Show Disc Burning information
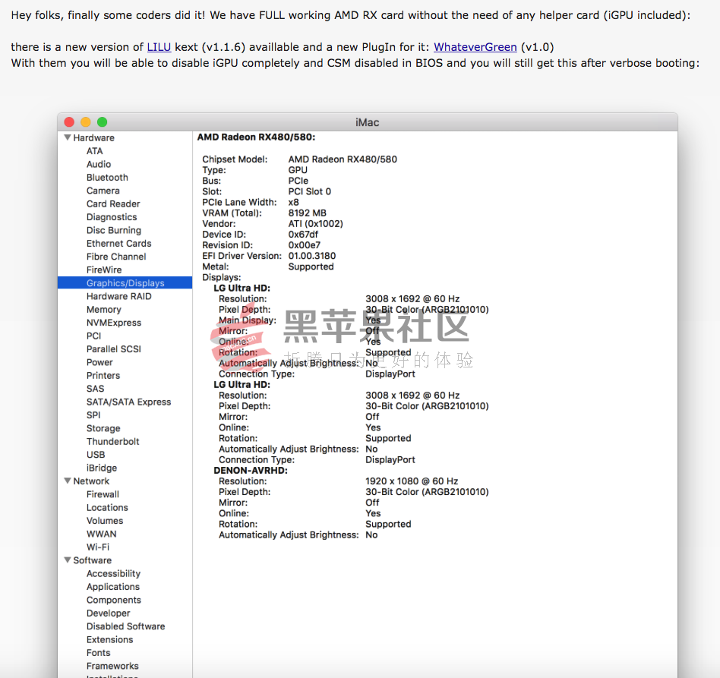720x678 pixels. pyautogui.click(x=114, y=231)
